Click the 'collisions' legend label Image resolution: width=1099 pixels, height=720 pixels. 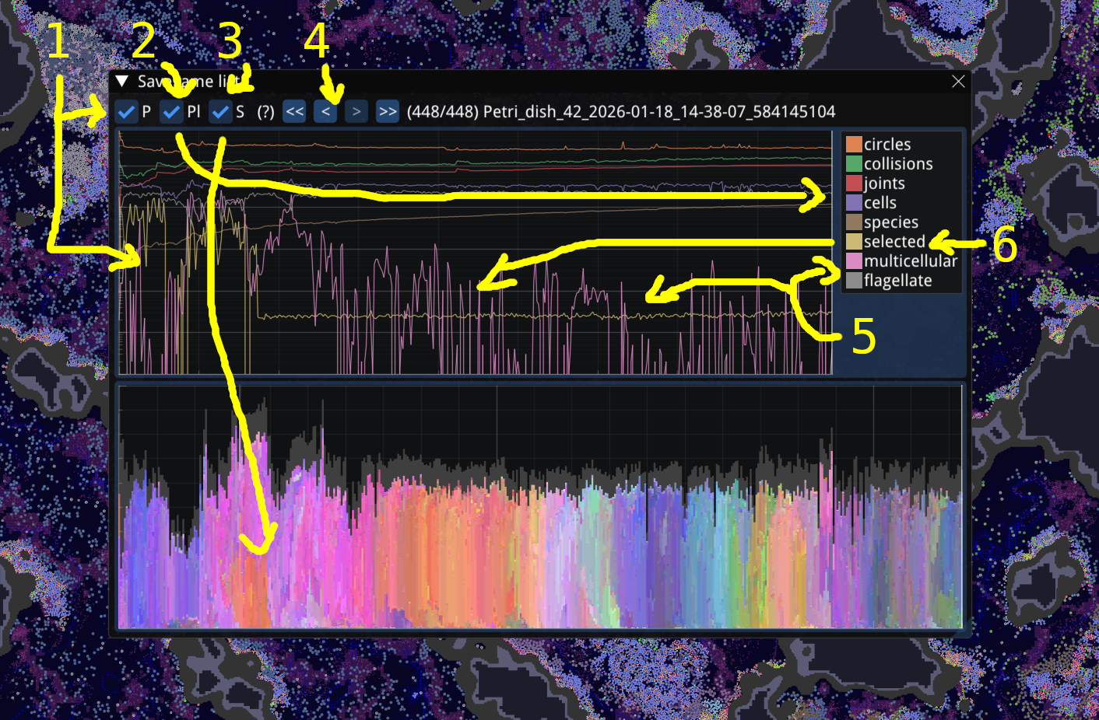point(898,164)
